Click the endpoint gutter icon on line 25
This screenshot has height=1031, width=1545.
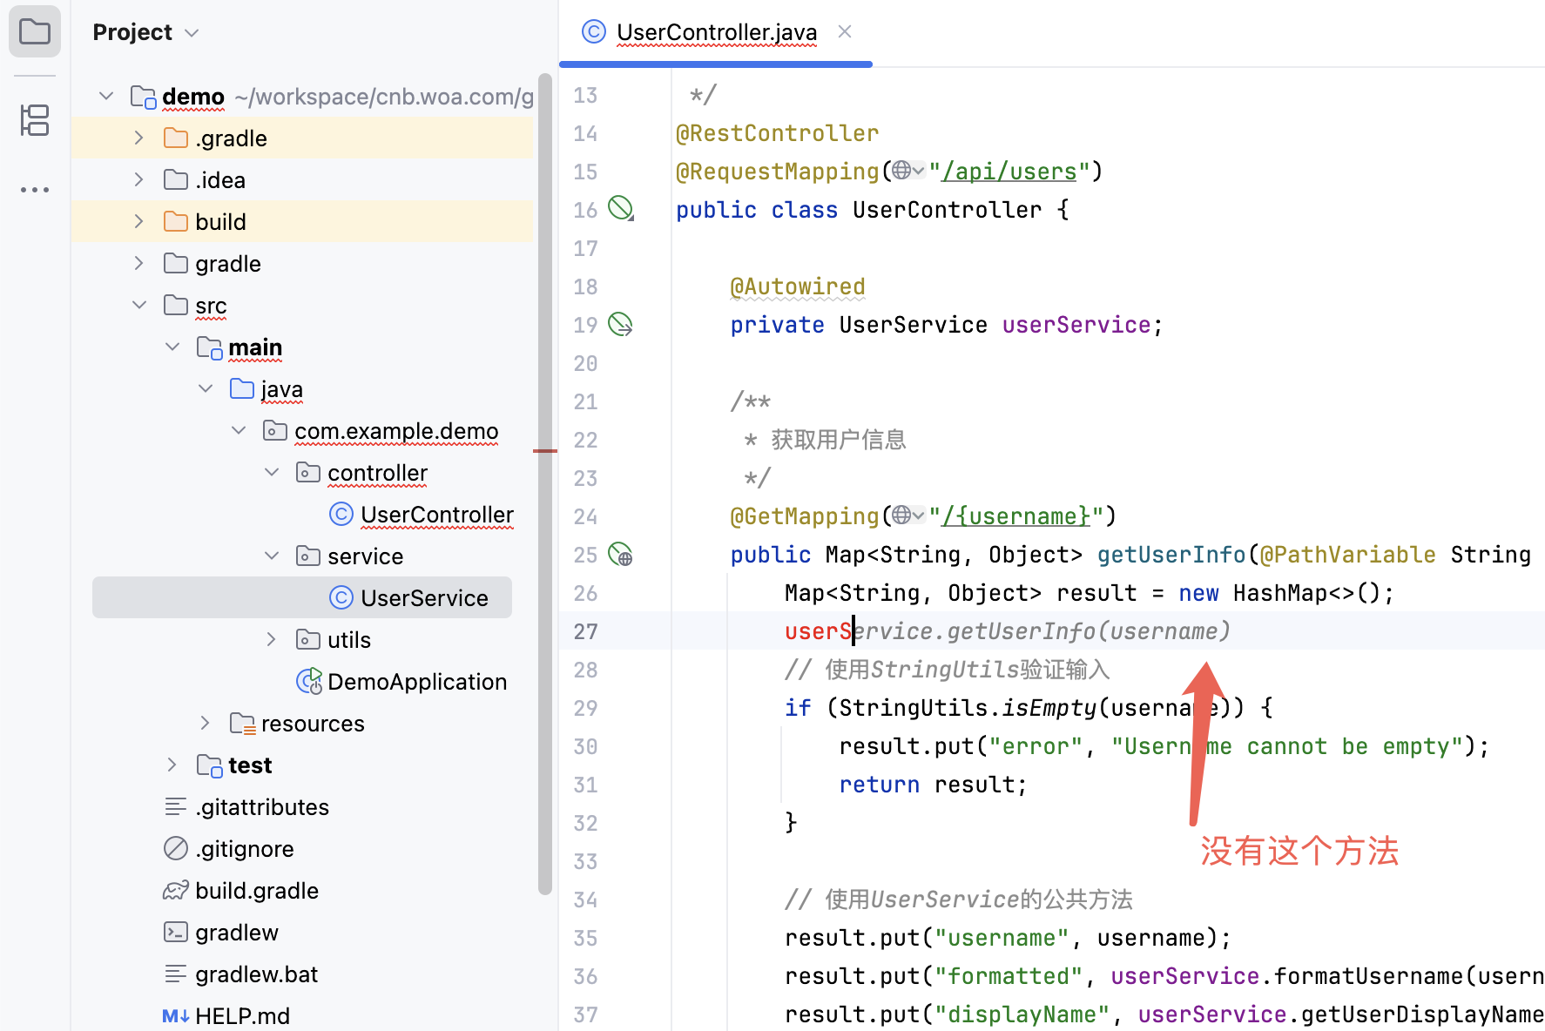pos(620,555)
